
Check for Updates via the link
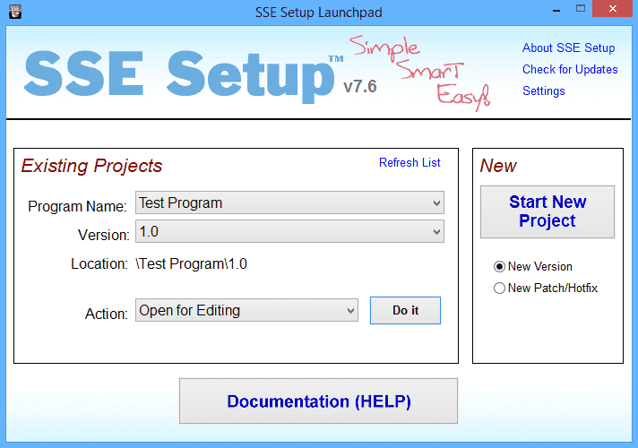tap(570, 69)
